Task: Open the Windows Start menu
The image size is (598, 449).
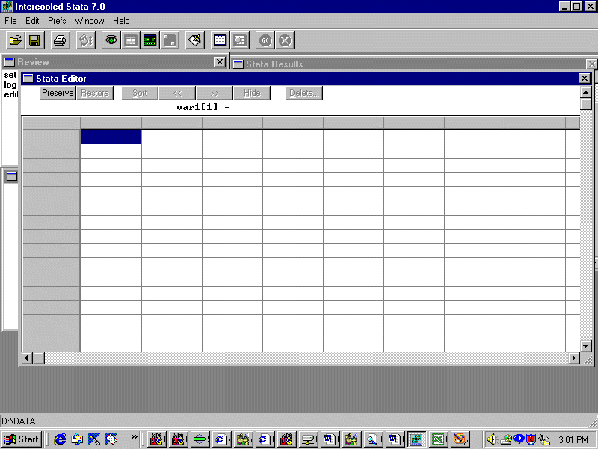Action: tap(22, 439)
